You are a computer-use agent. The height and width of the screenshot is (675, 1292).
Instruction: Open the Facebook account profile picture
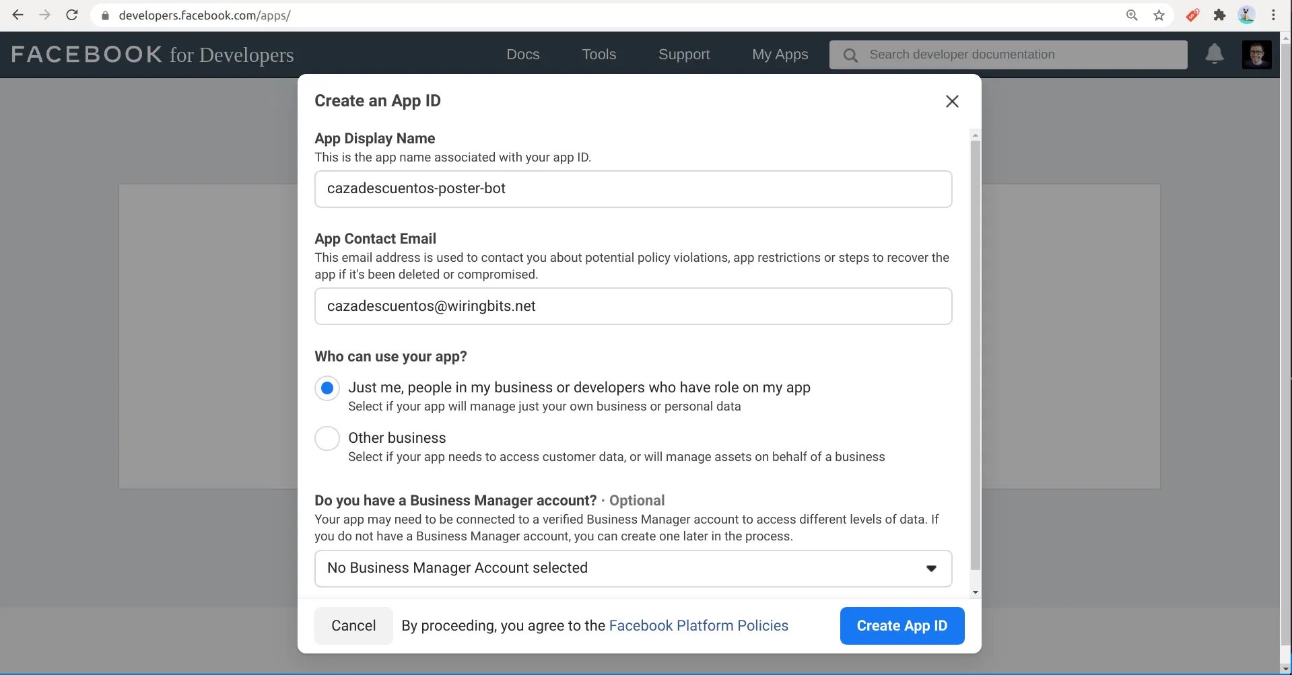tap(1257, 55)
